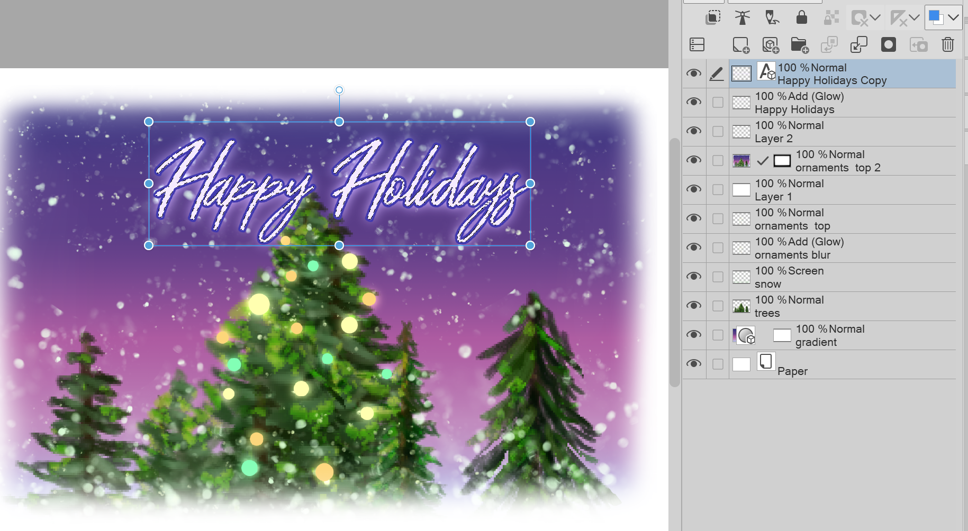Image resolution: width=968 pixels, height=531 pixels.
Task: Hide the ornaments top layer
Action: [694, 218]
